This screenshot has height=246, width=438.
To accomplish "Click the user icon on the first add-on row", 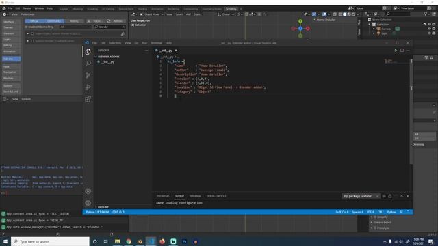I will coord(123,33).
